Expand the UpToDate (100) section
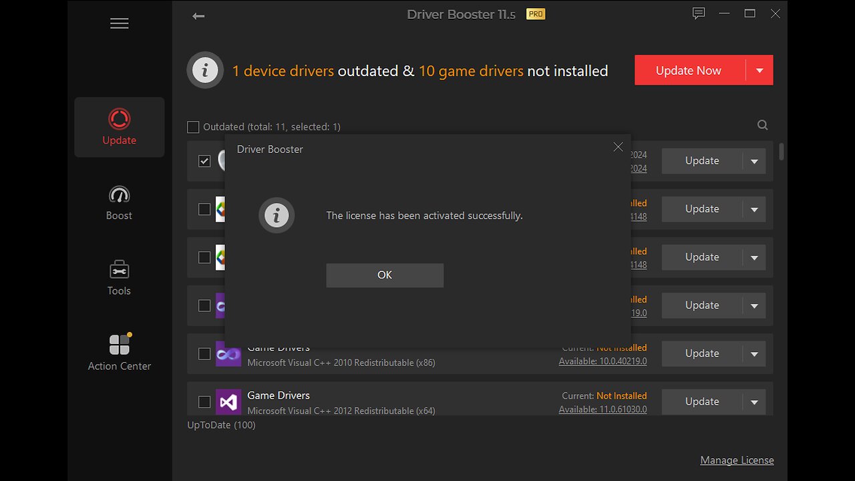Viewport: 855px width, 481px height. 221,425
